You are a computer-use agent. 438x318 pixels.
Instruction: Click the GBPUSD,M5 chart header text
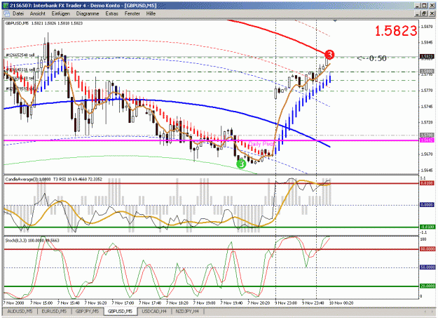pyautogui.click(x=44, y=23)
